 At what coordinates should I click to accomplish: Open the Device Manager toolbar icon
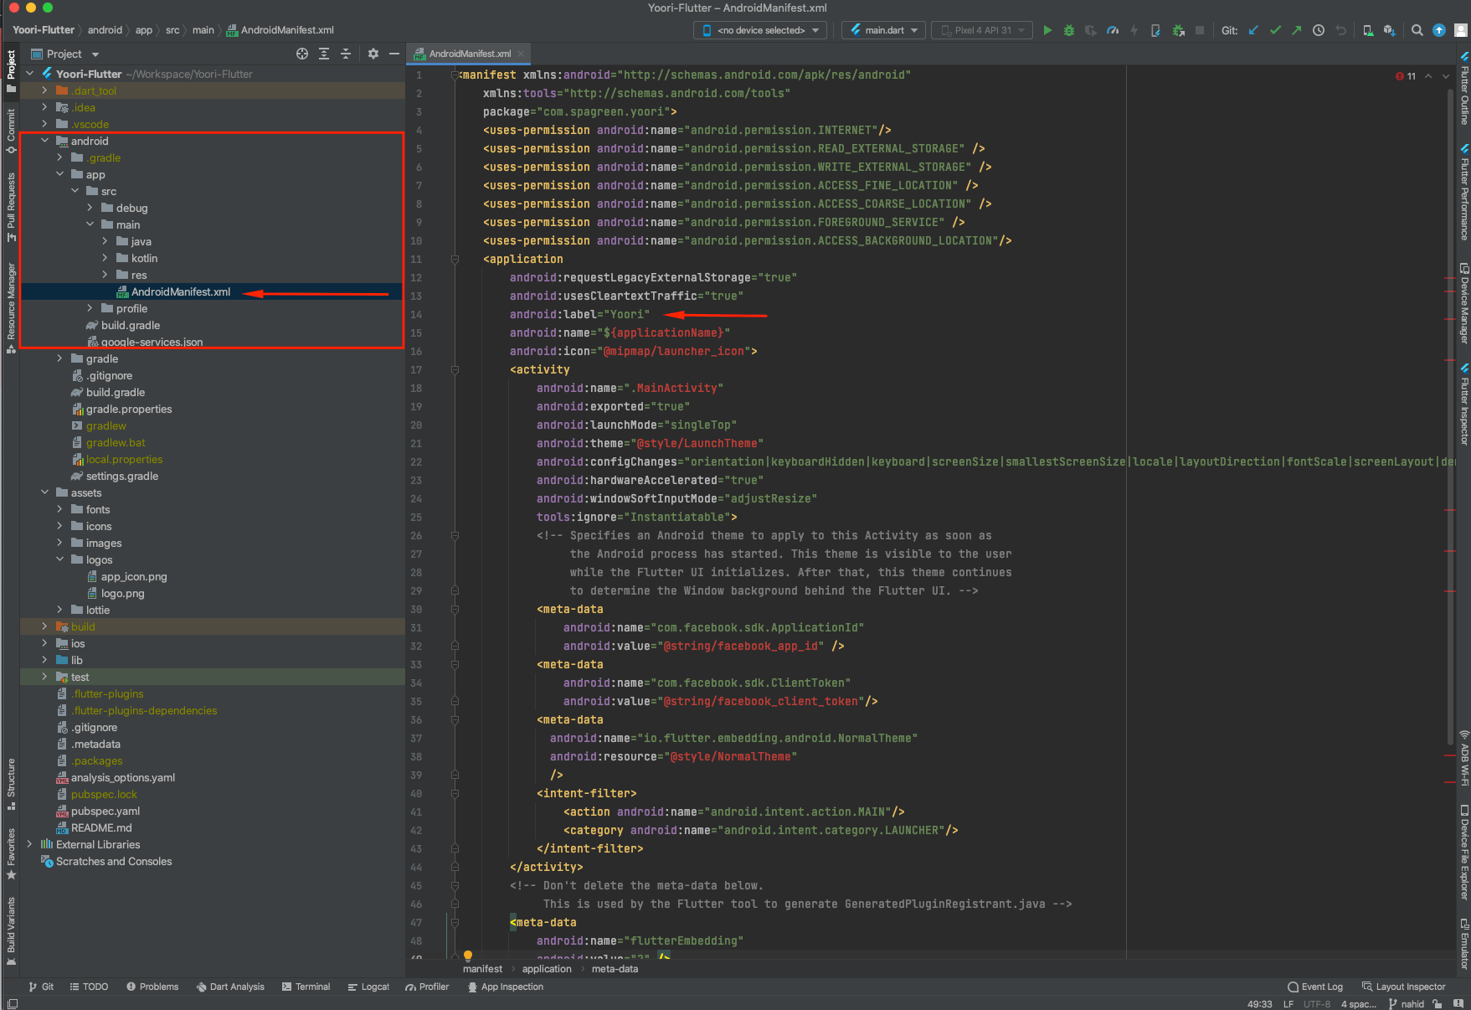1368,30
